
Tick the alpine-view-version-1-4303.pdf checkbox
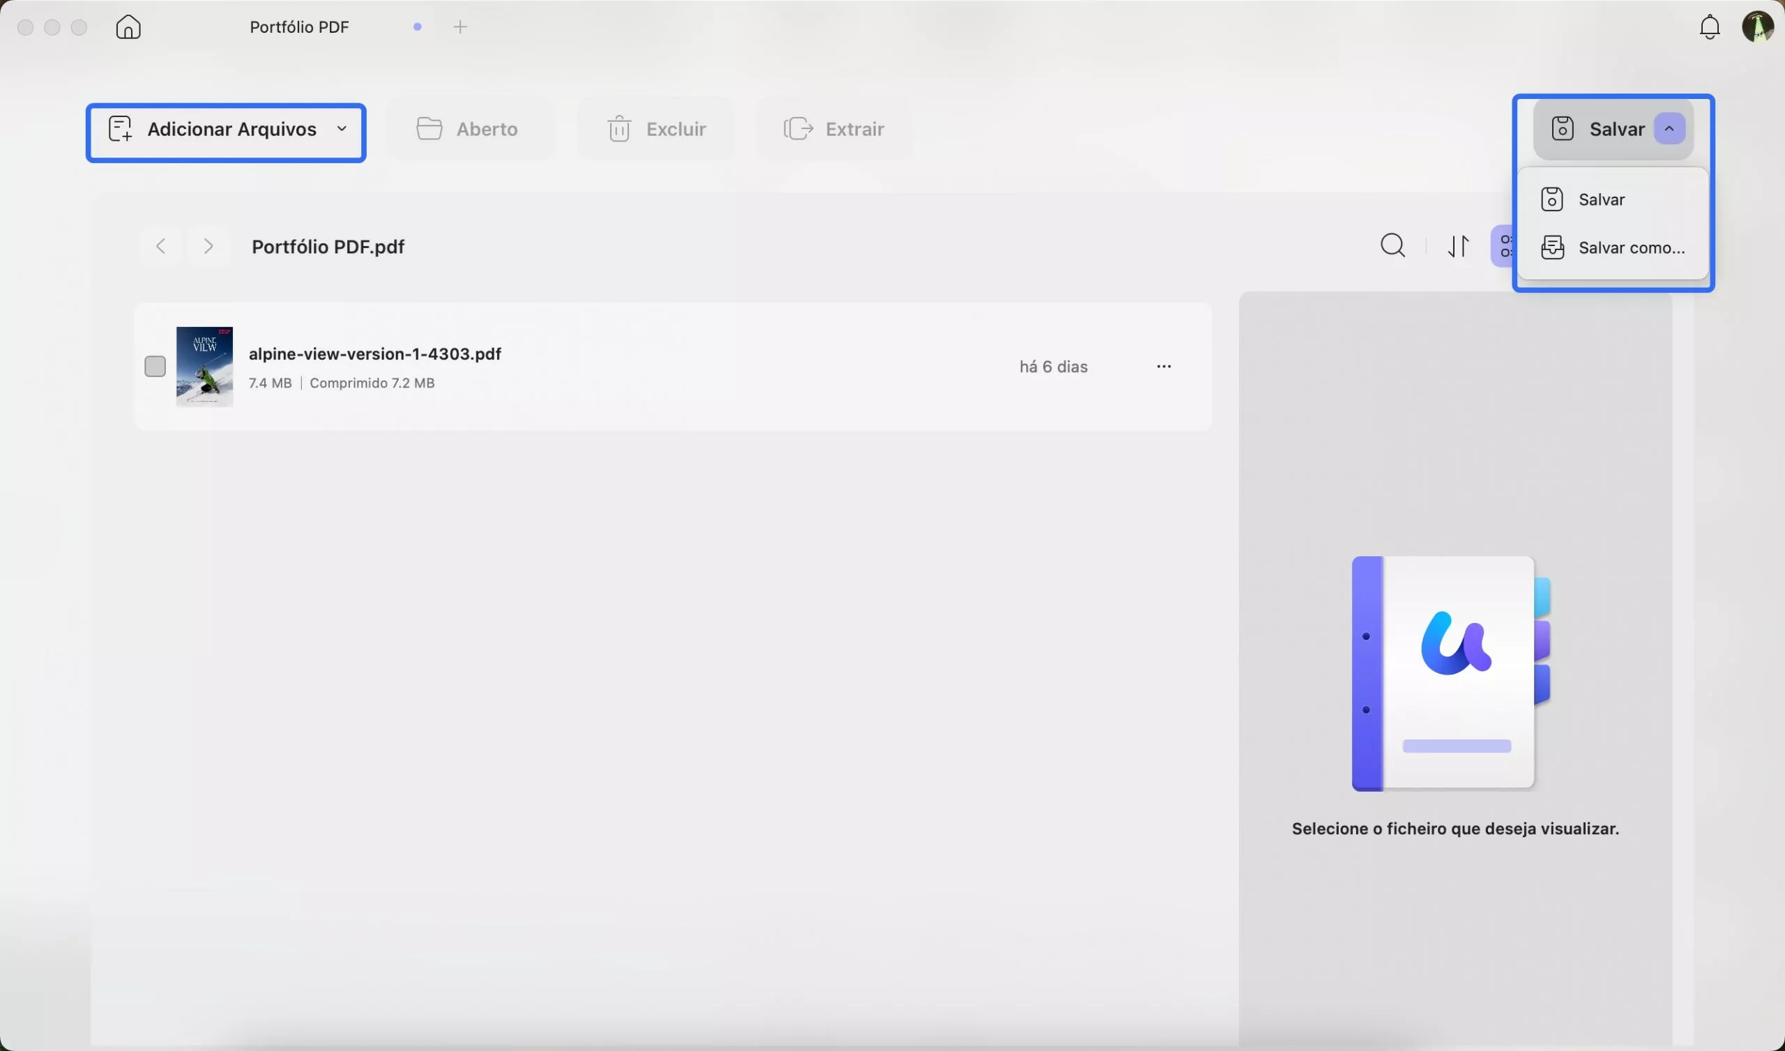(x=155, y=366)
